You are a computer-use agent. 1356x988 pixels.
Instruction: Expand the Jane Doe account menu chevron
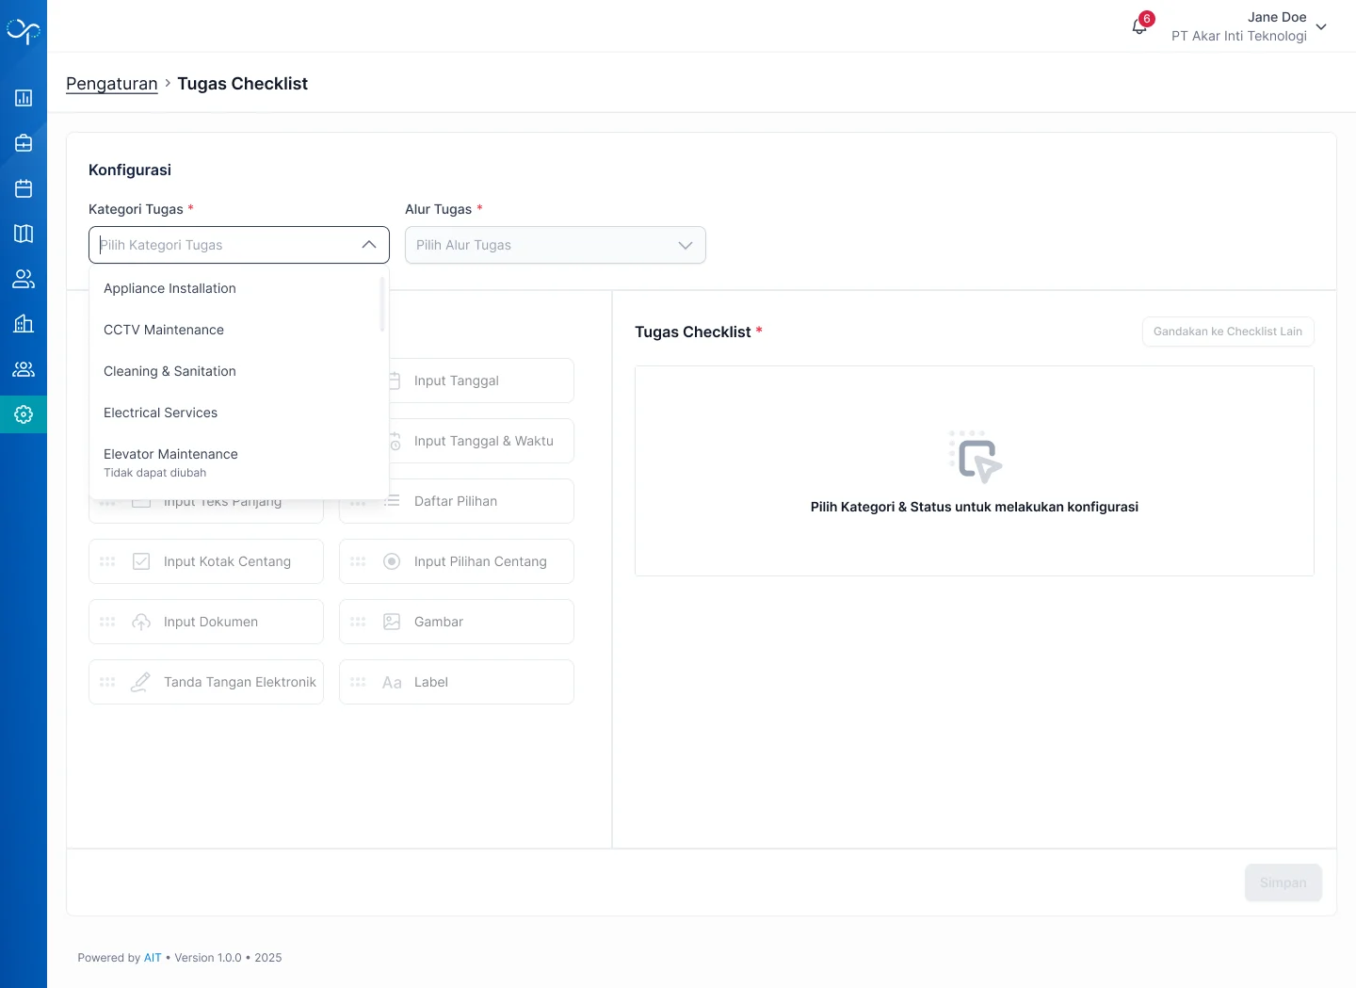coord(1321,27)
